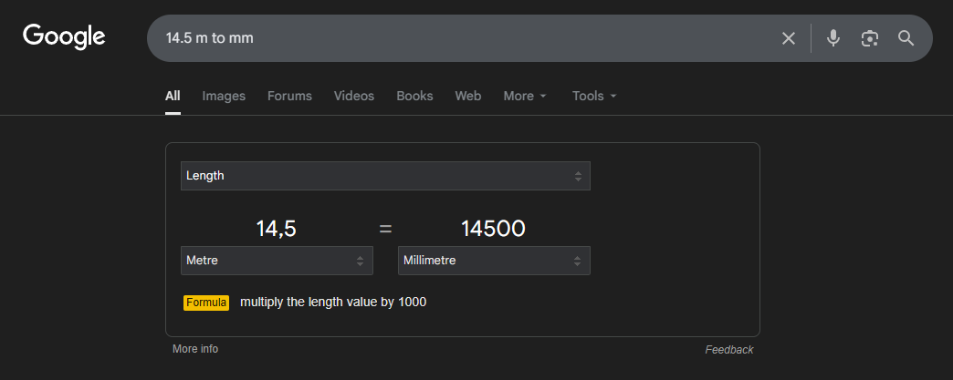Viewport: 953px width, 380px height.
Task: Click the Google logo
Action: (64, 36)
